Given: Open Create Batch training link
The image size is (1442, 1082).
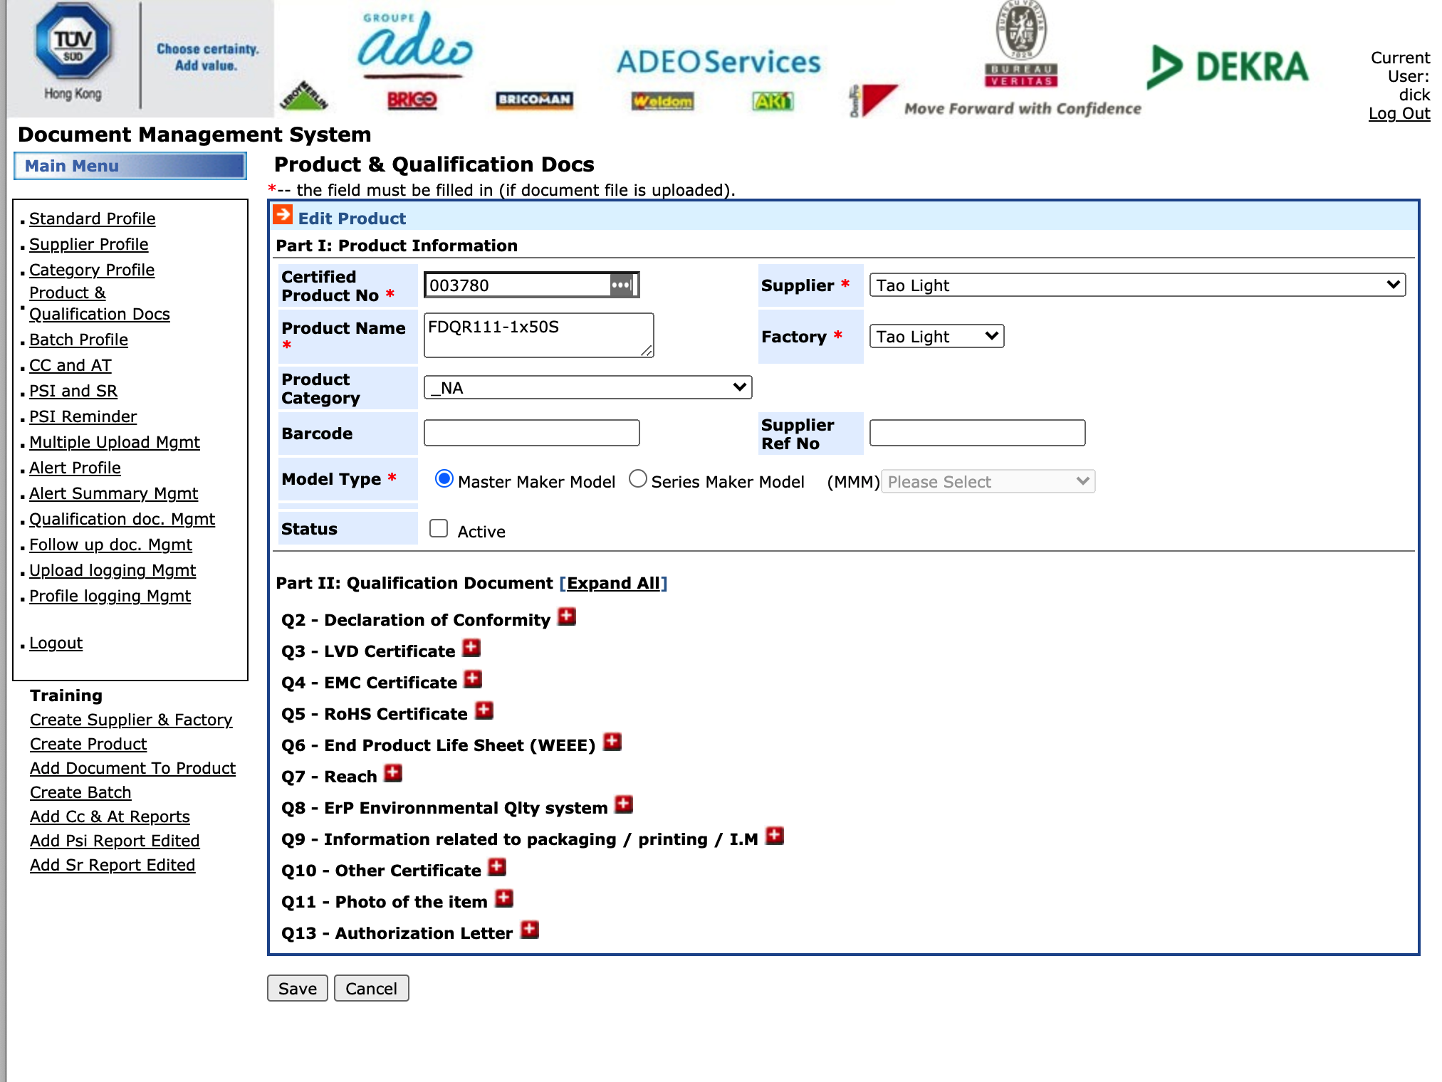Looking at the screenshot, I should (x=80, y=792).
